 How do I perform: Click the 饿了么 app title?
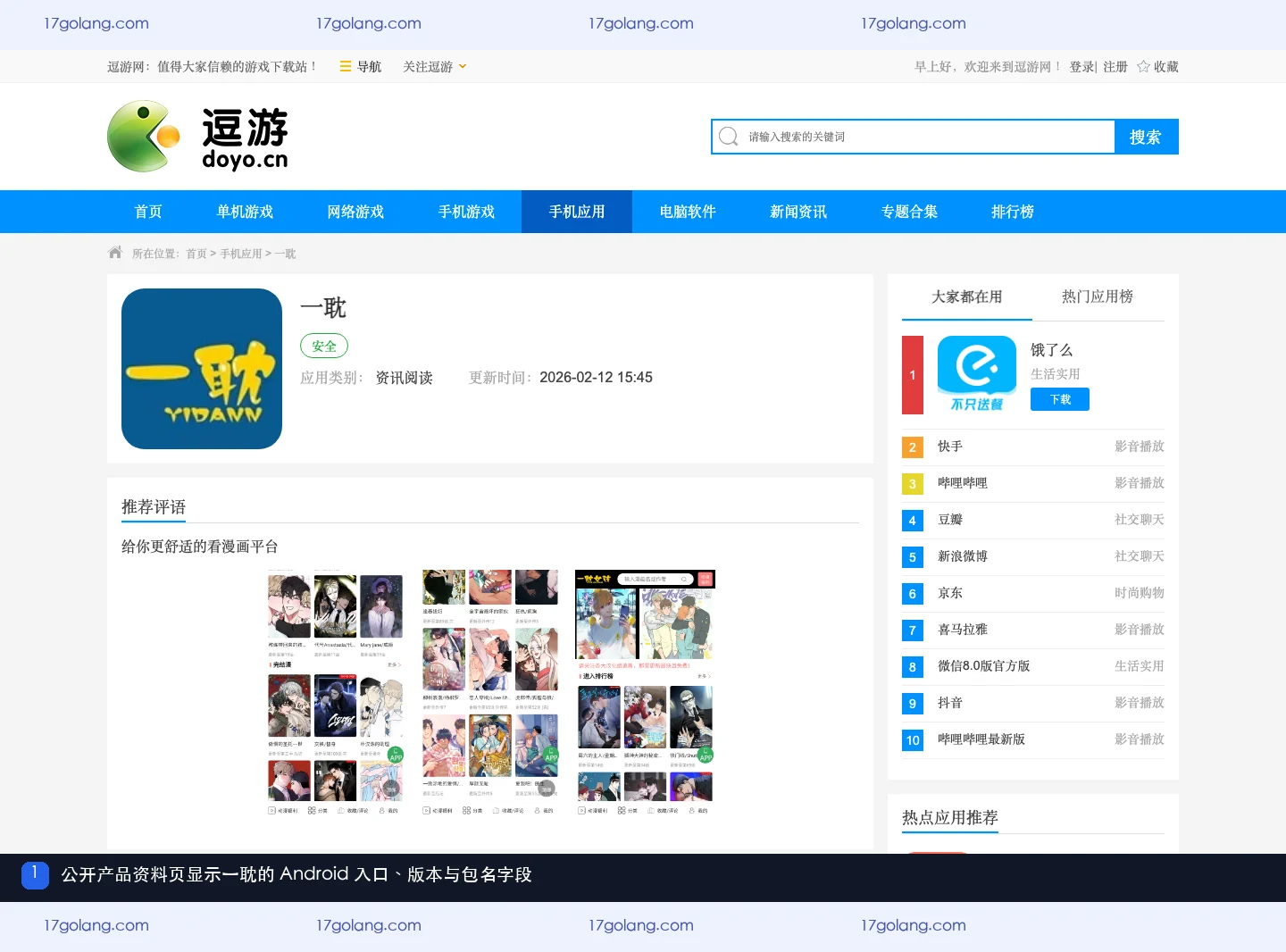[x=1052, y=350]
